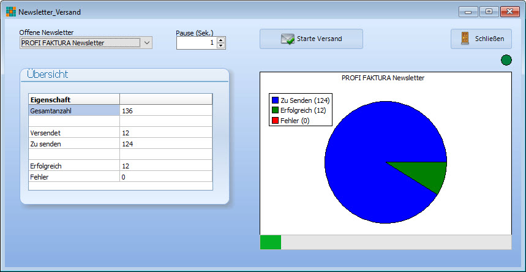Click the value 124 in table
Viewport: 526px width, 272px height.
pos(127,144)
